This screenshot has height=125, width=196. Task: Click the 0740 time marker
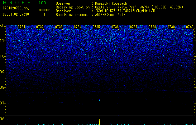point(190,27)
